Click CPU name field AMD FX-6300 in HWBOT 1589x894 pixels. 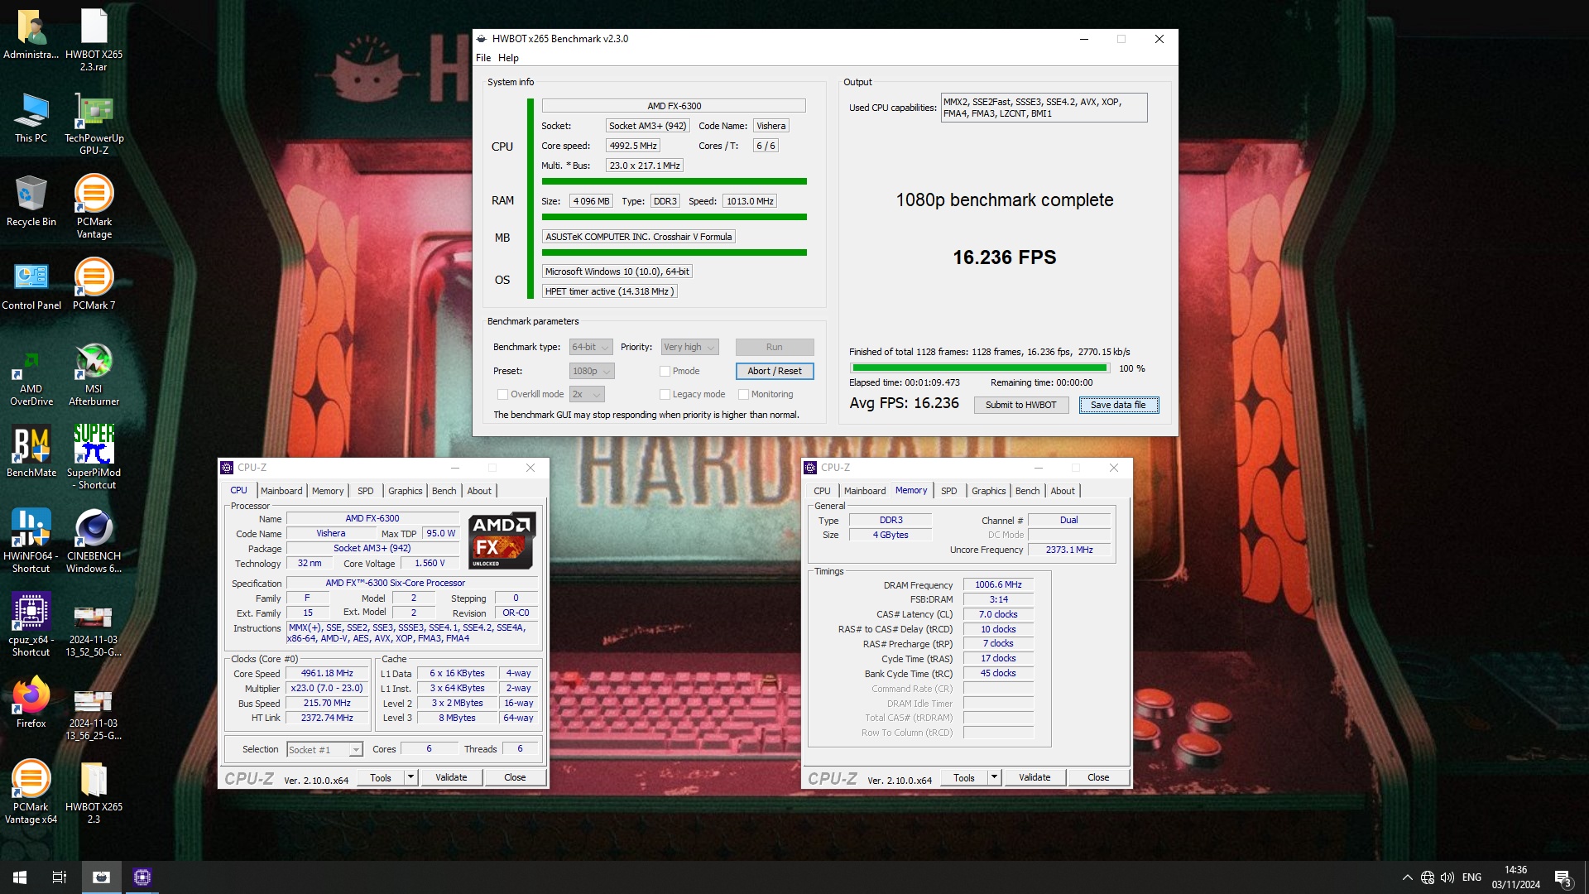pos(674,106)
